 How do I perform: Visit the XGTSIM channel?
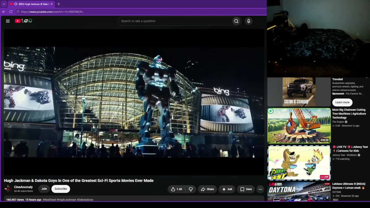[x=336, y=192]
